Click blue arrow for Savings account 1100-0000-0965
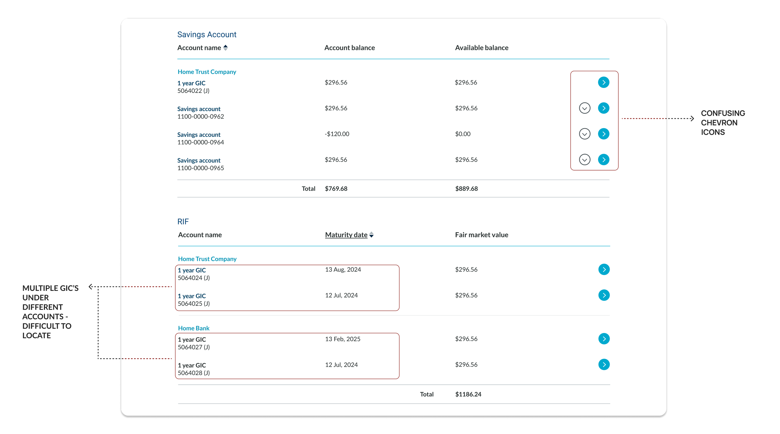The image size is (780, 434). 603,160
